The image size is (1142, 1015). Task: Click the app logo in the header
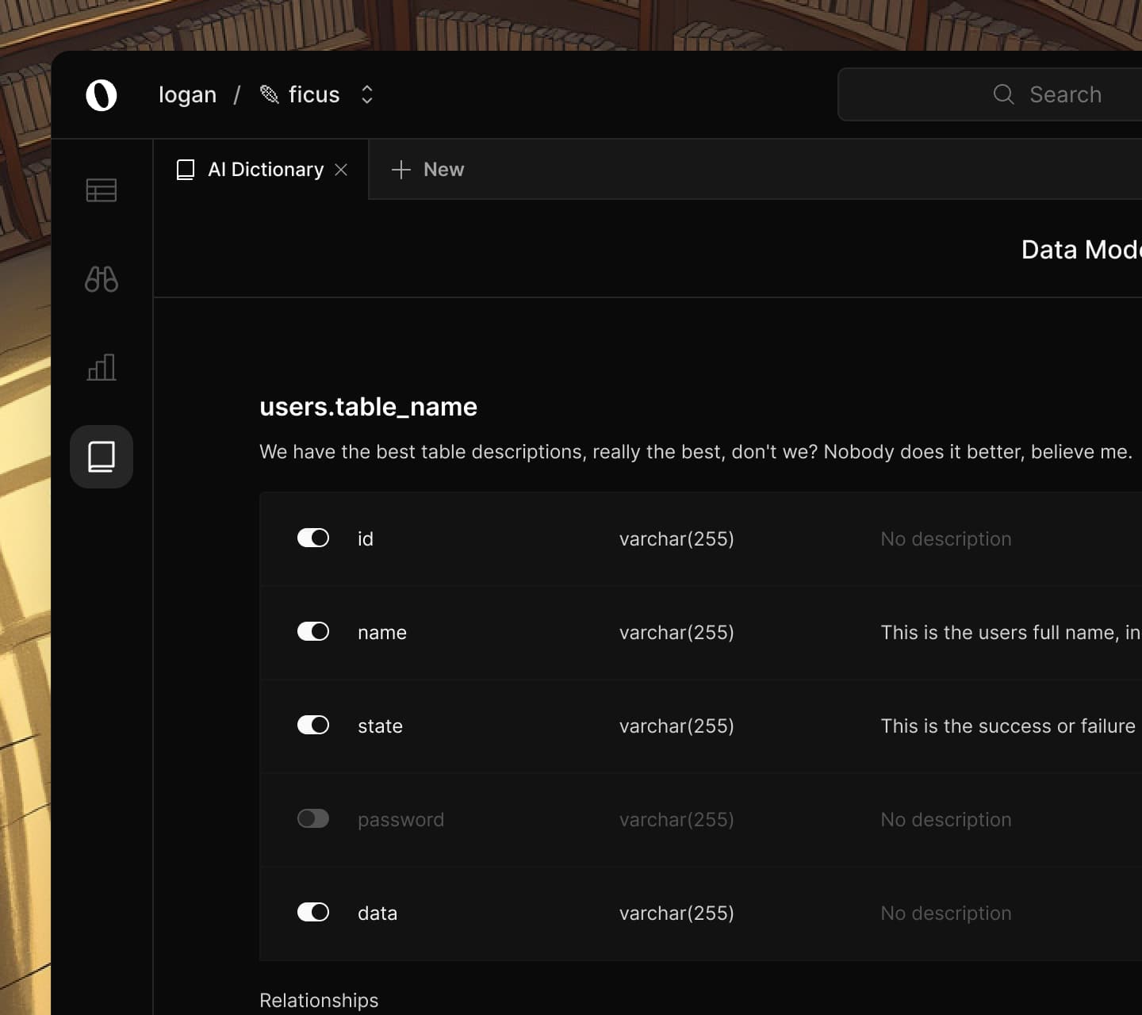102,95
